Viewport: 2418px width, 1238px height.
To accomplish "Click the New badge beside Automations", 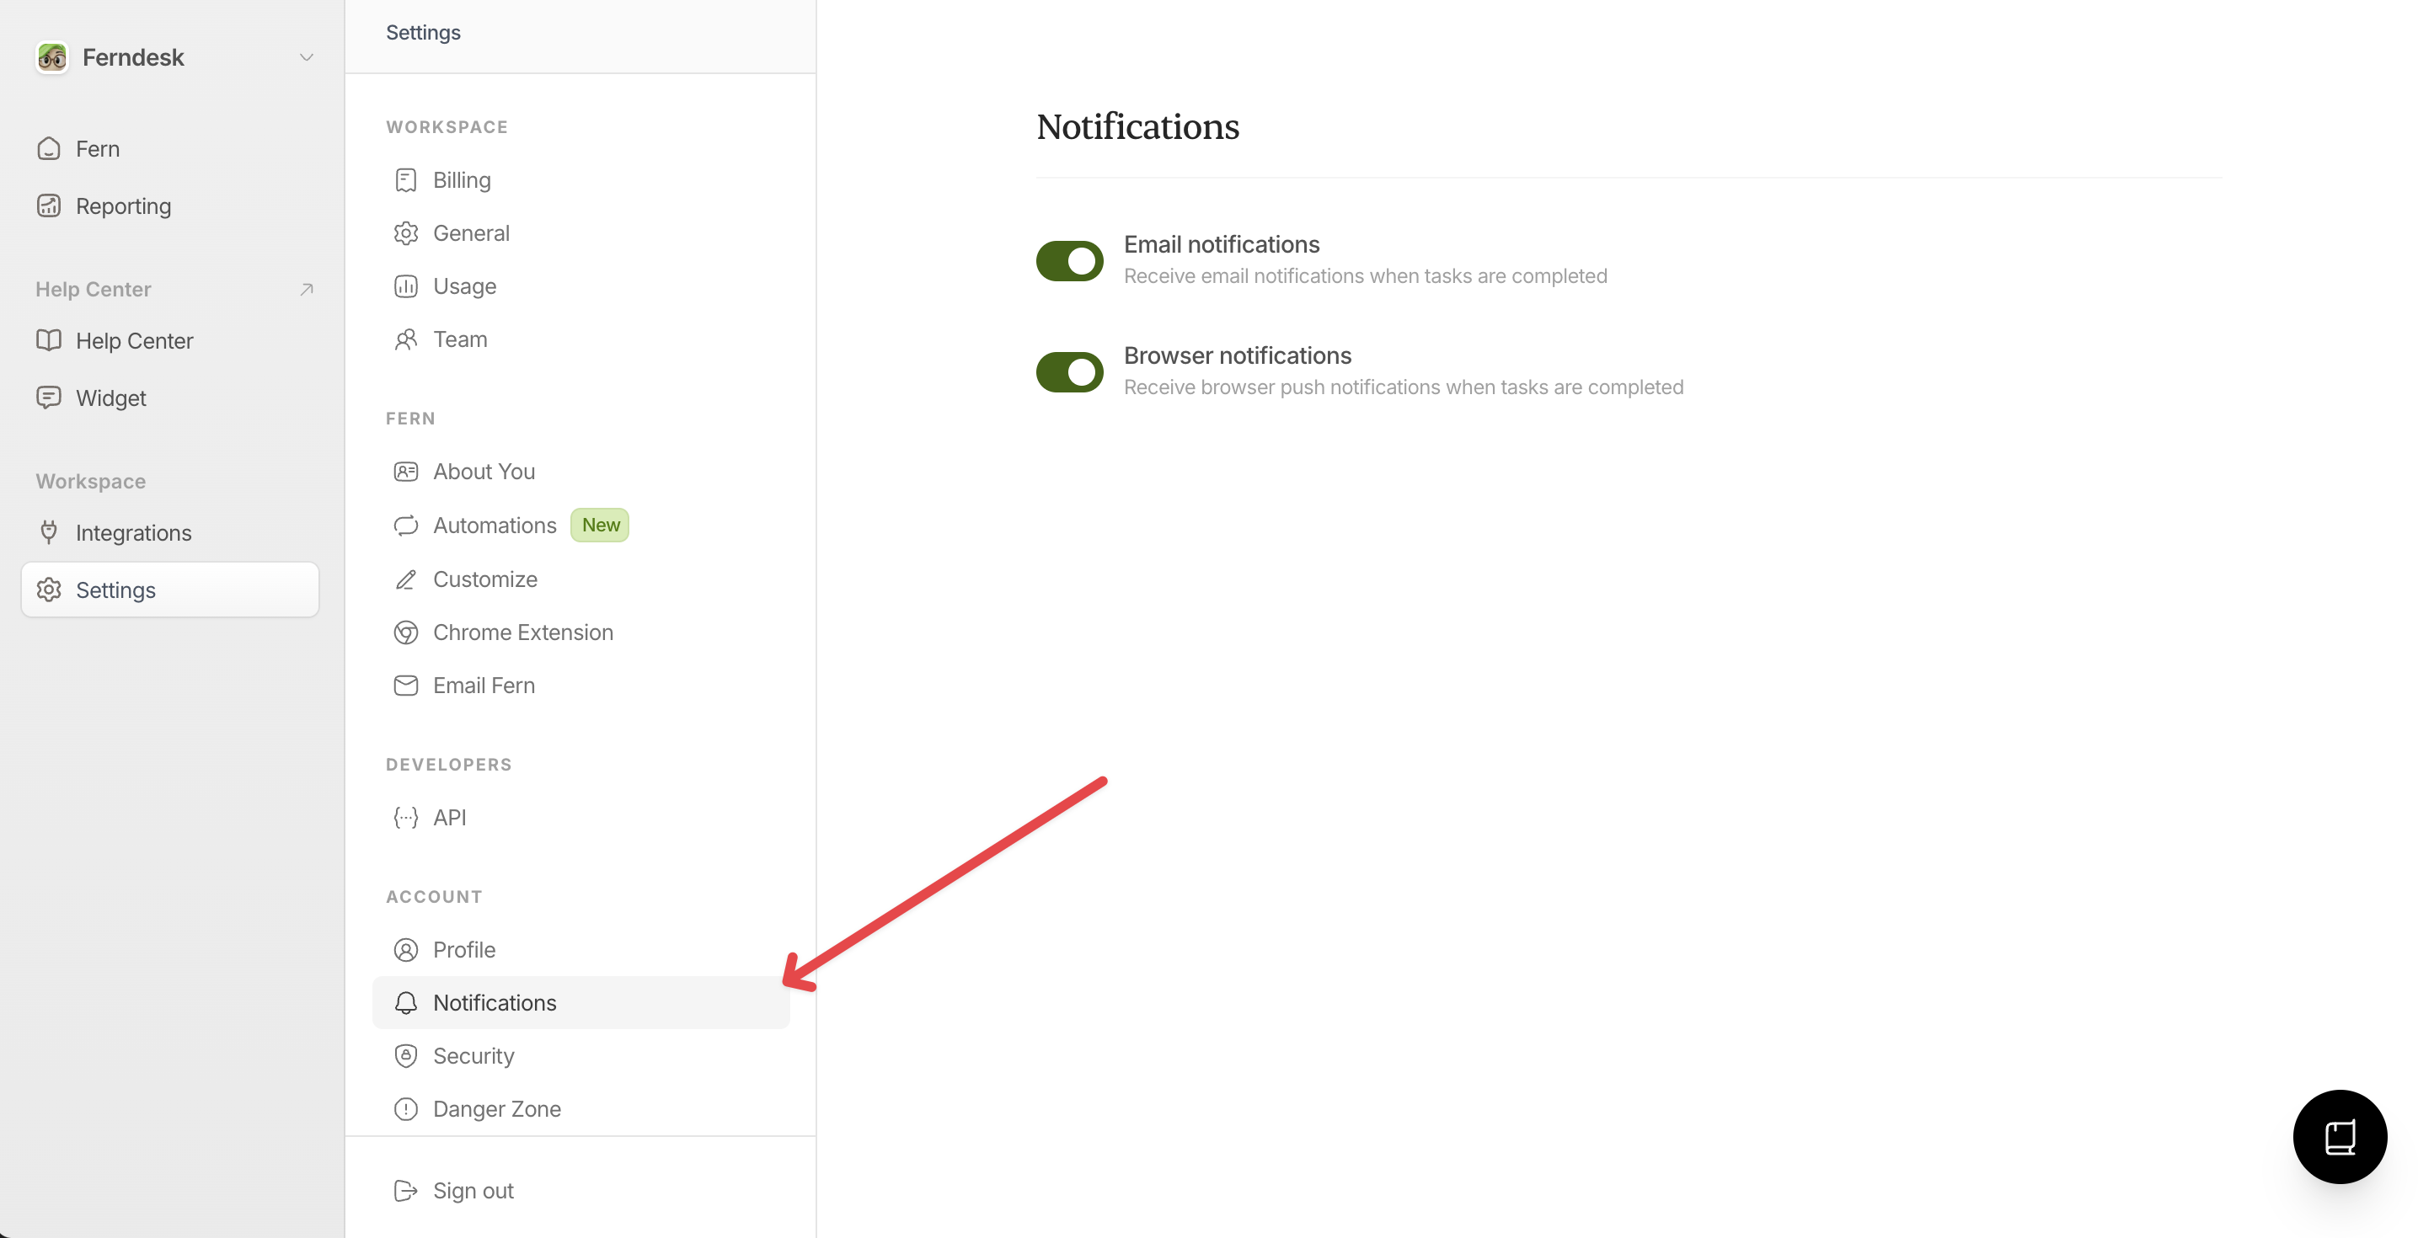I will (x=600, y=526).
